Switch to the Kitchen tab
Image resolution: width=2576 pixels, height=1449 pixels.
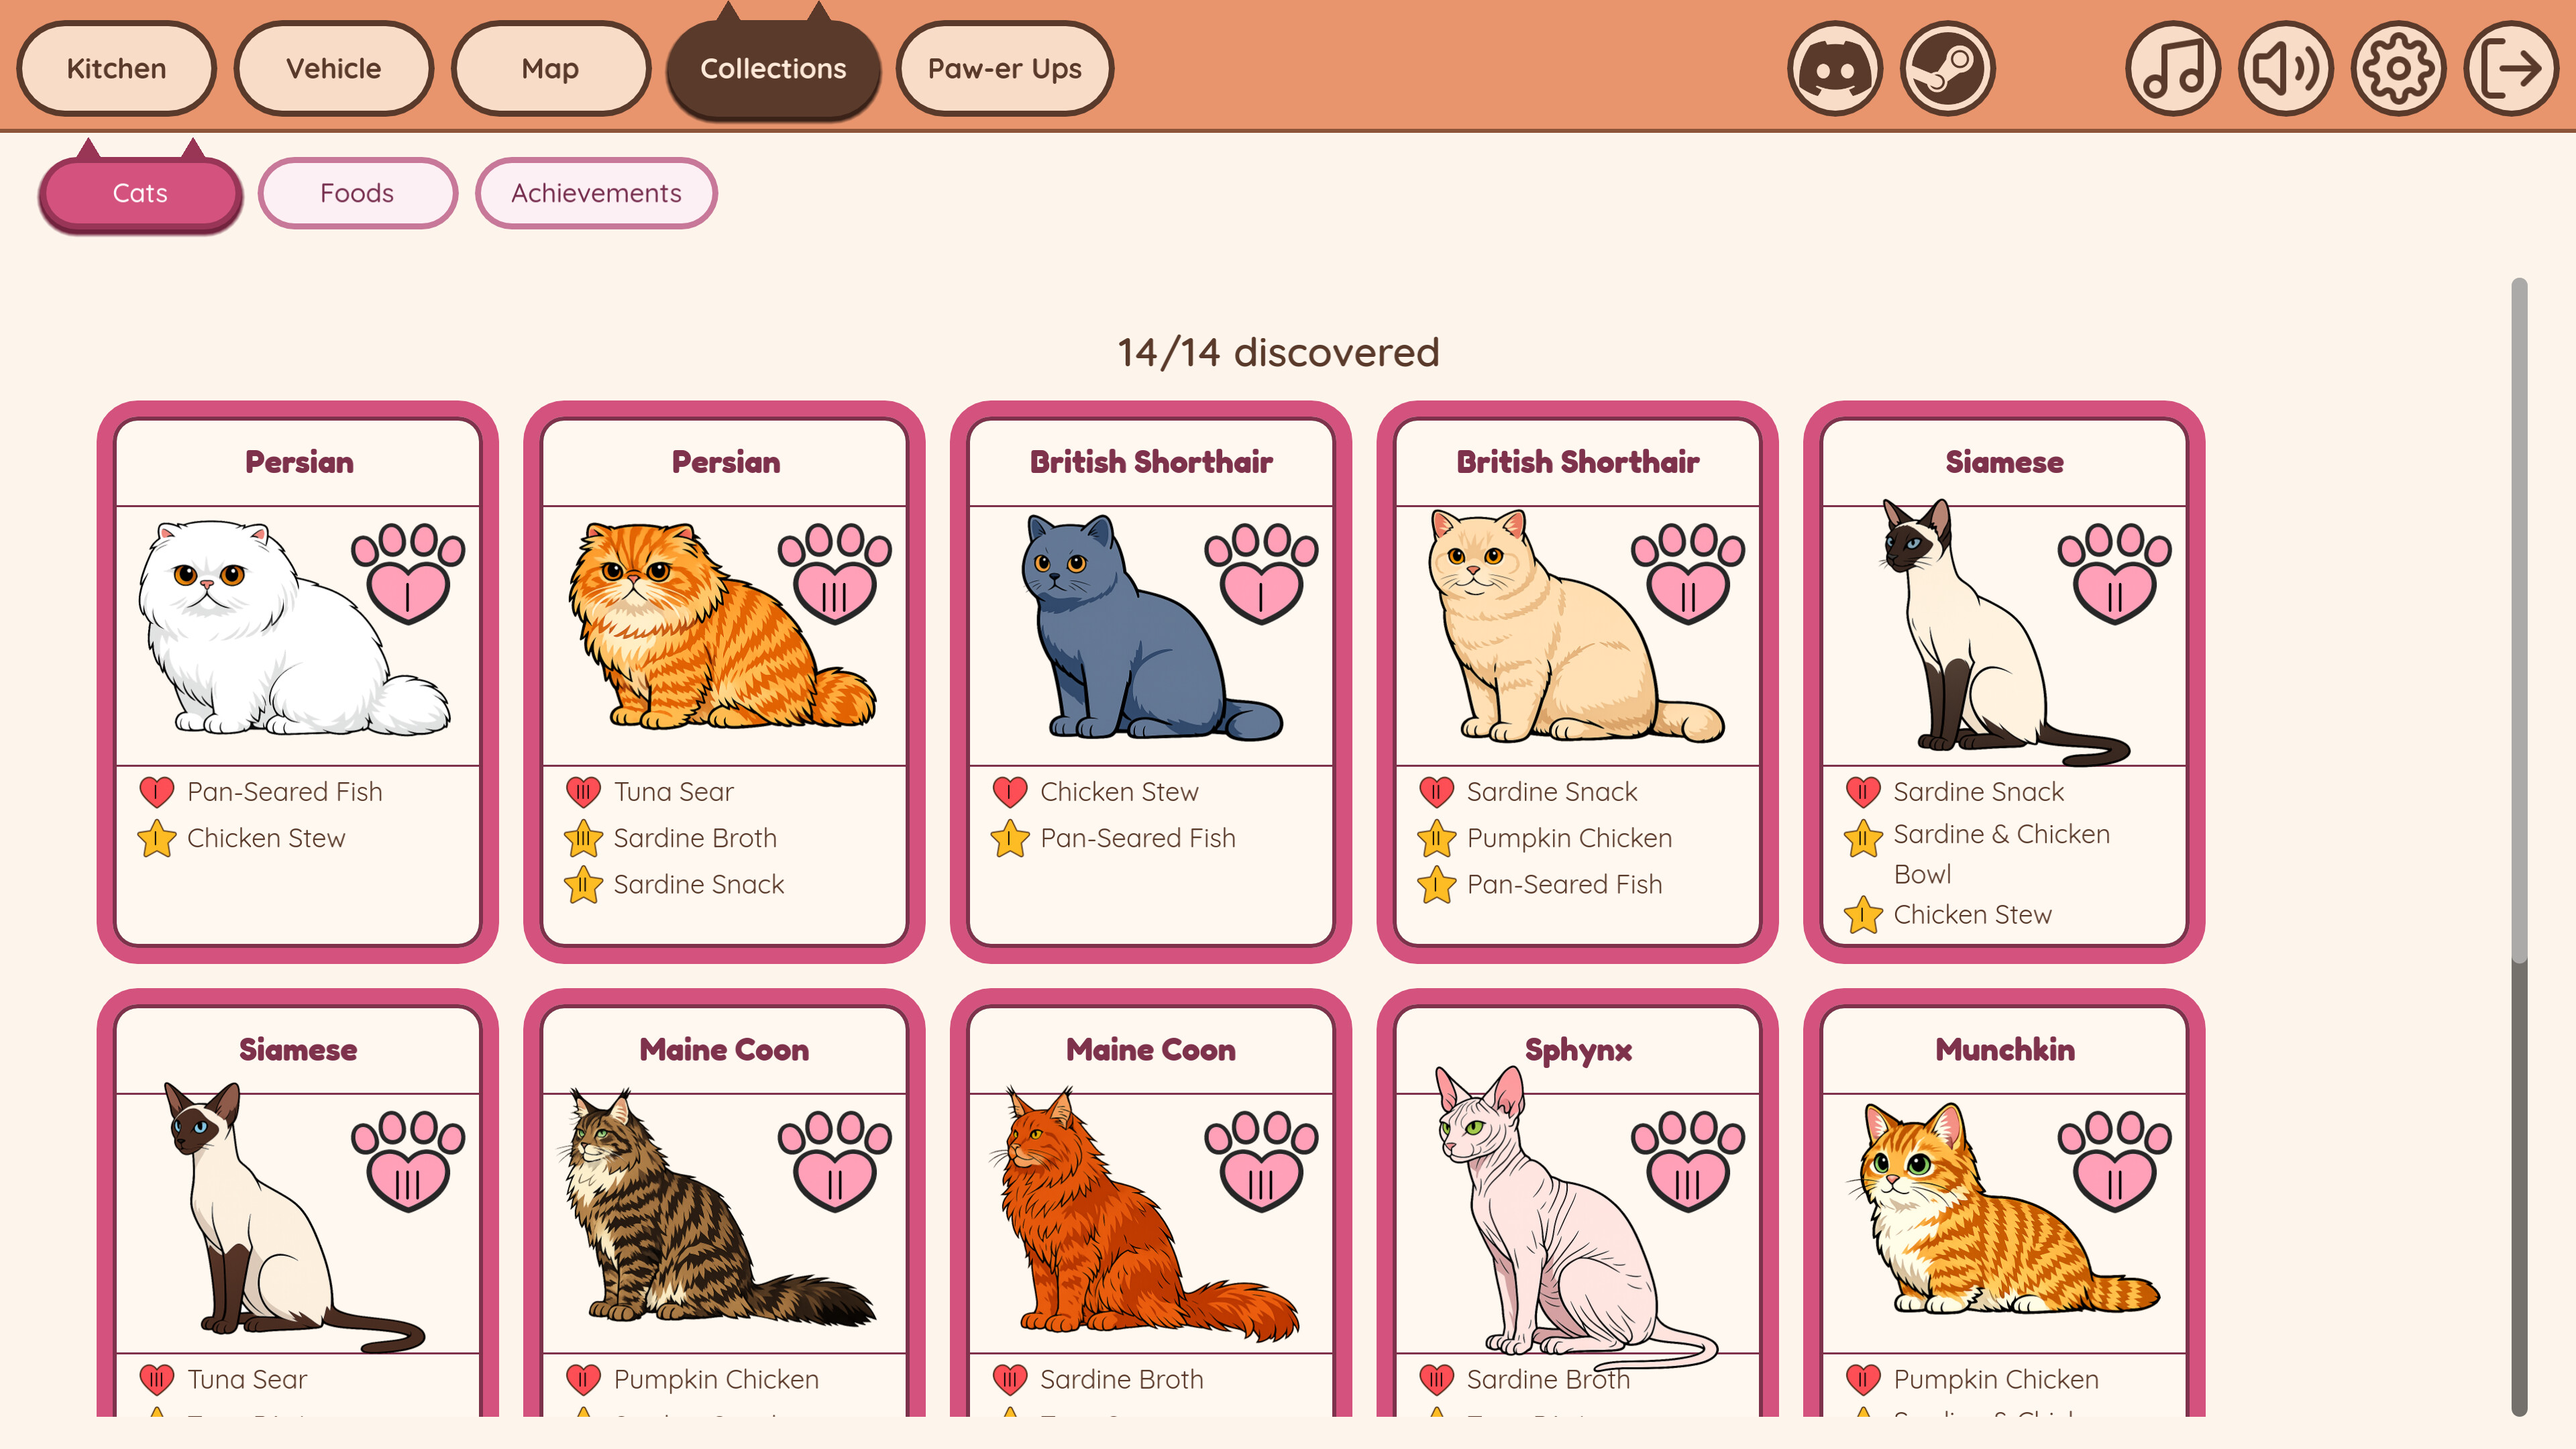pos(116,69)
